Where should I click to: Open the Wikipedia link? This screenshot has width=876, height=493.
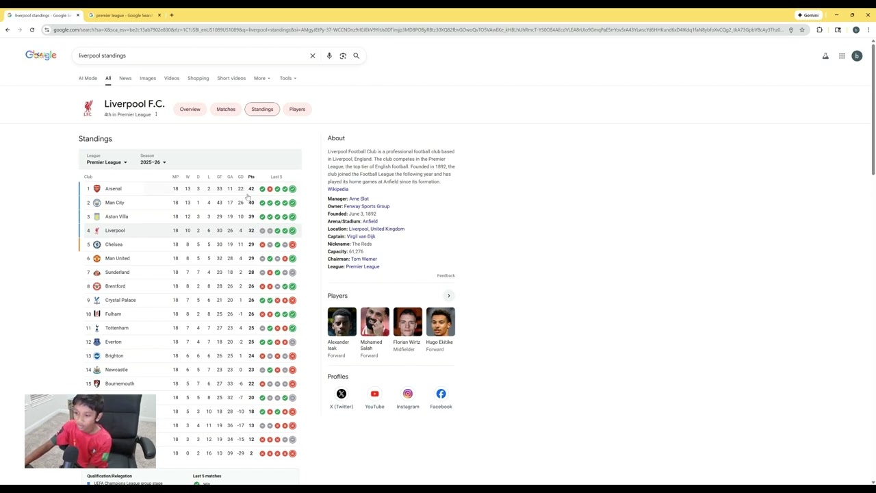click(x=338, y=189)
